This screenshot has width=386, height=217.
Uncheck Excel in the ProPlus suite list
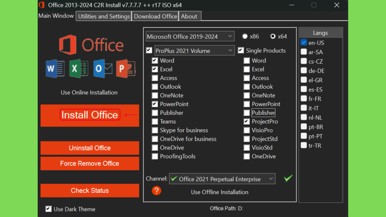155,69
